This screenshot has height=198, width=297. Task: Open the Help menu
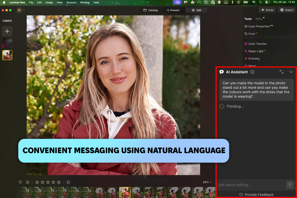pyautogui.click(x=96, y=2)
